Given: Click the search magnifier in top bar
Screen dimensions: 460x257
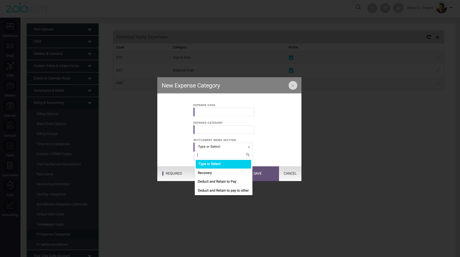Looking at the screenshot, I should click(x=358, y=7).
